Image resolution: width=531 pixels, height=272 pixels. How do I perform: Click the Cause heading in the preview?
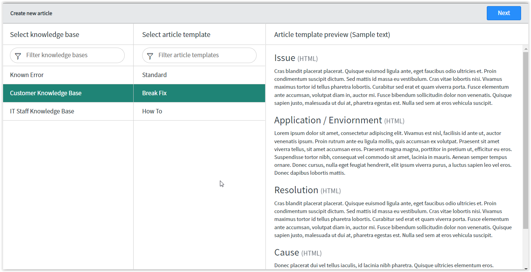click(x=286, y=252)
